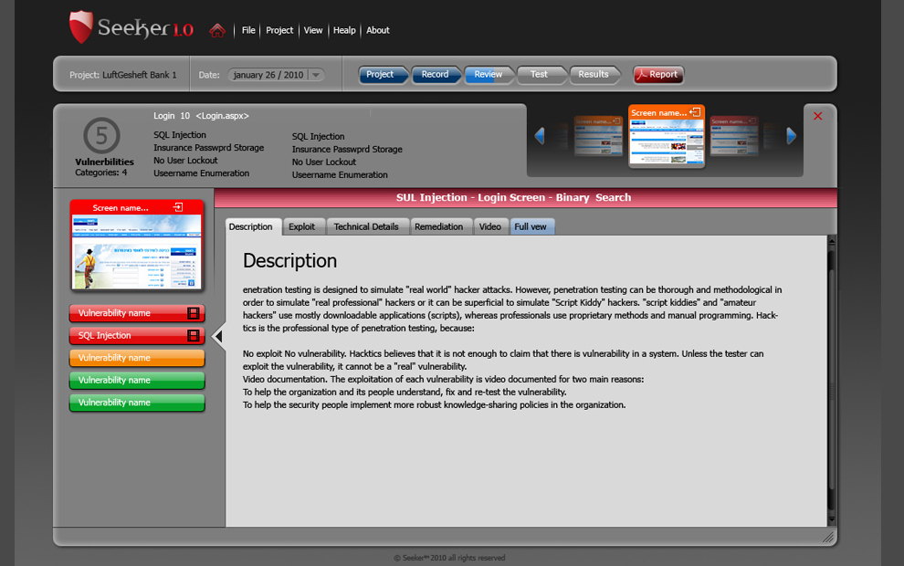
Task: Switch to the Exploit tab
Action: point(301,226)
